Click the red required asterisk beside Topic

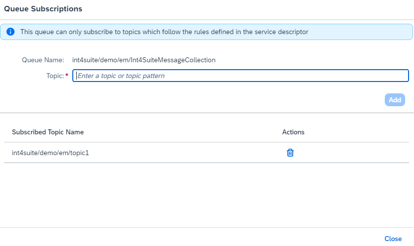[67, 75]
